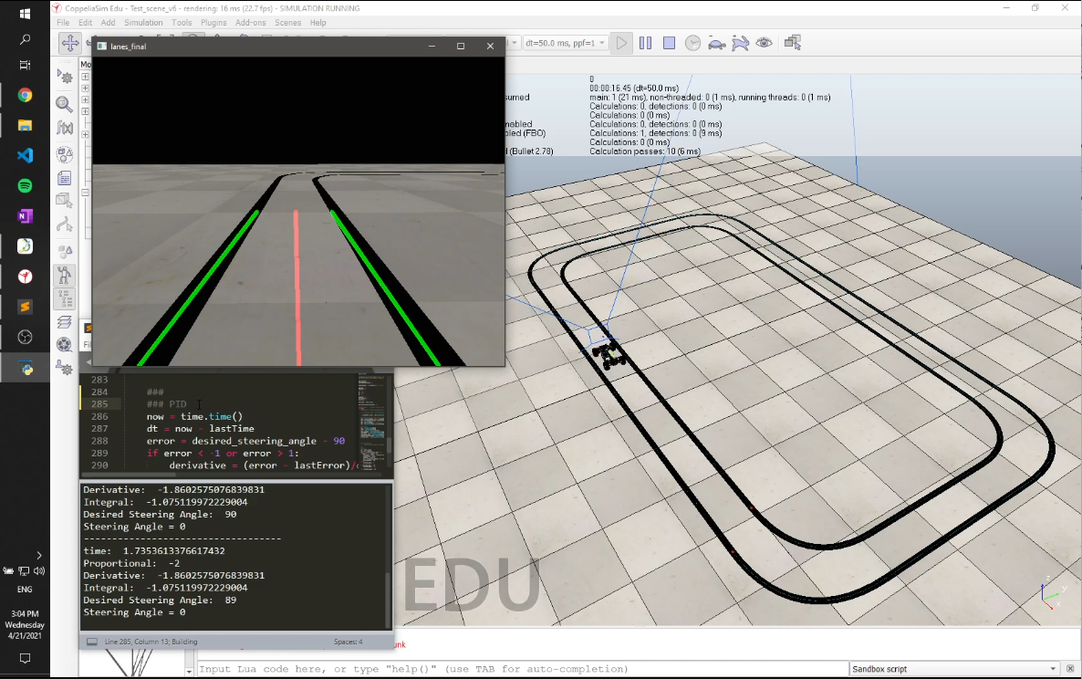Toggle visualization with the eye icon
This screenshot has width=1082, height=679.
[765, 43]
